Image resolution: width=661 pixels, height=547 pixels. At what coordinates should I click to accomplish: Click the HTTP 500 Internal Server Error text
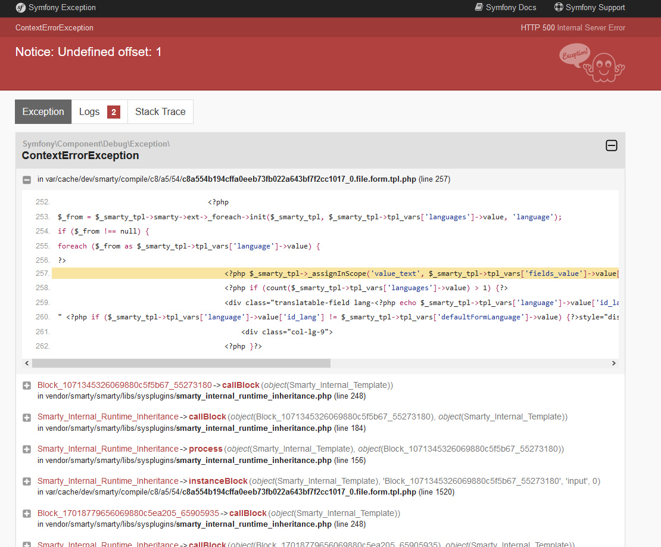click(573, 28)
